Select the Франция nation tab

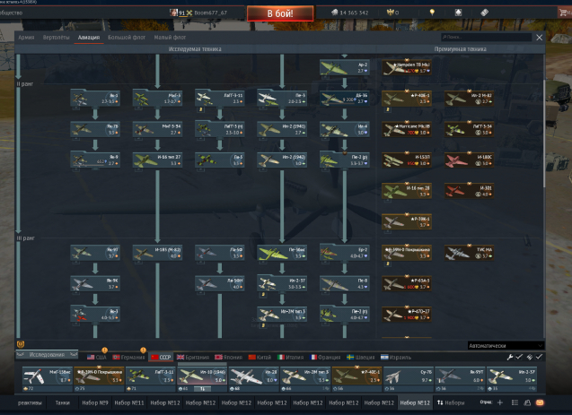(325, 357)
